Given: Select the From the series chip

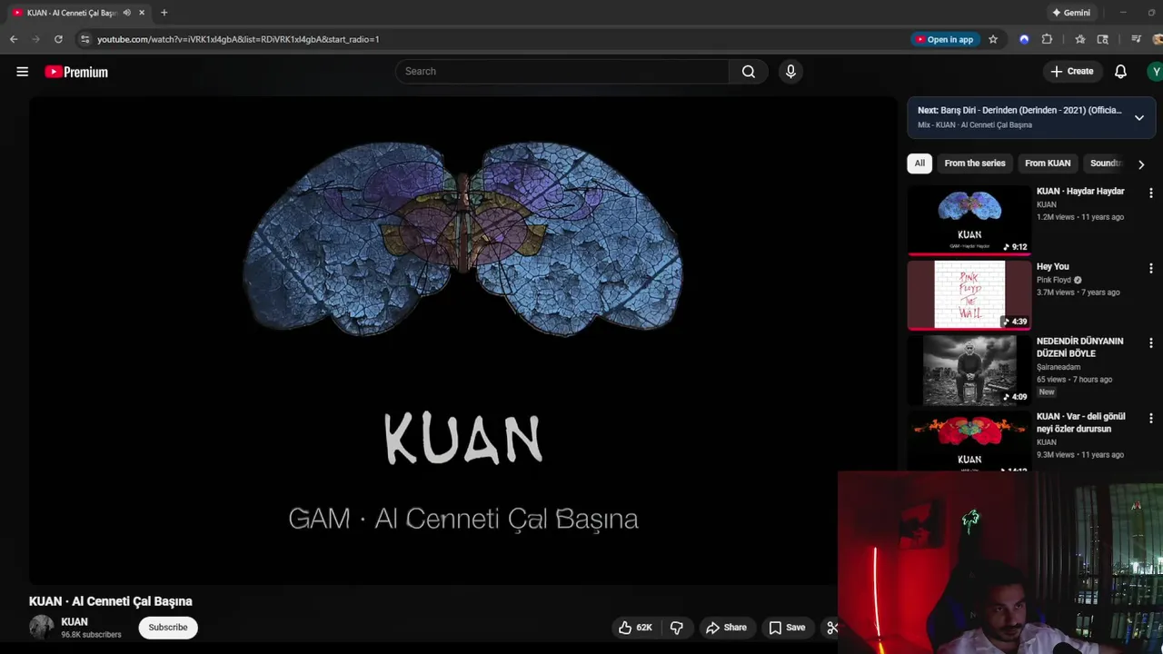Looking at the screenshot, I should tap(975, 163).
